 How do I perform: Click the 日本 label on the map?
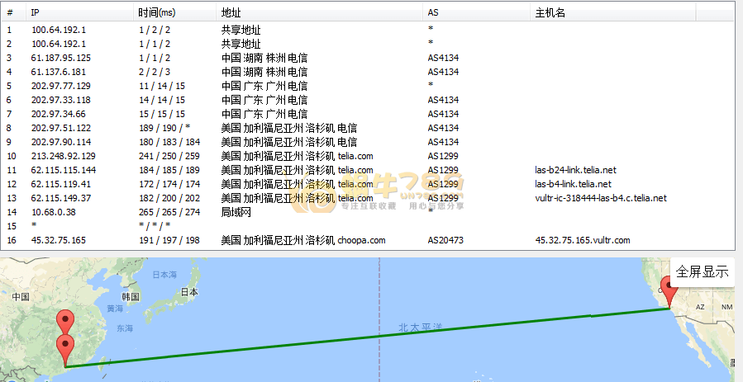(189, 292)
